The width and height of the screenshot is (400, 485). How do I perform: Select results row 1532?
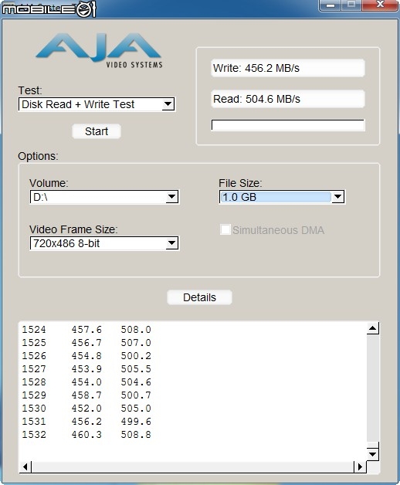86,435
